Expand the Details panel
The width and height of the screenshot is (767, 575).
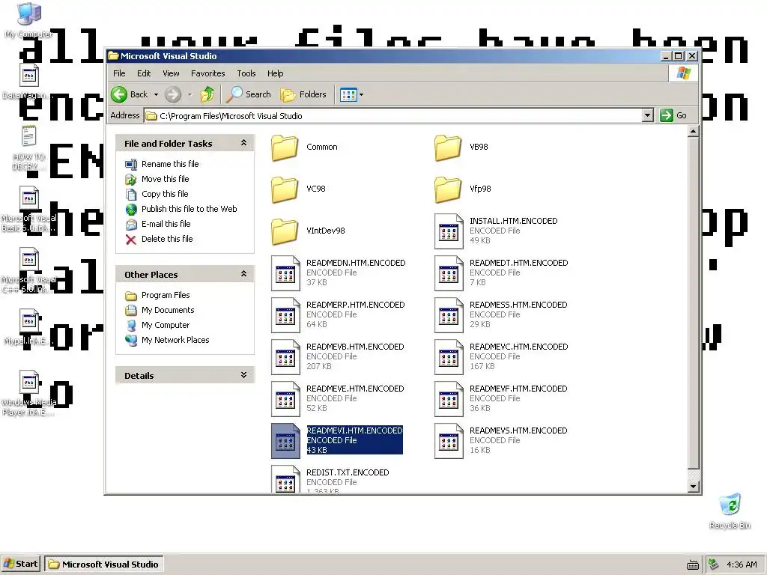243,376
